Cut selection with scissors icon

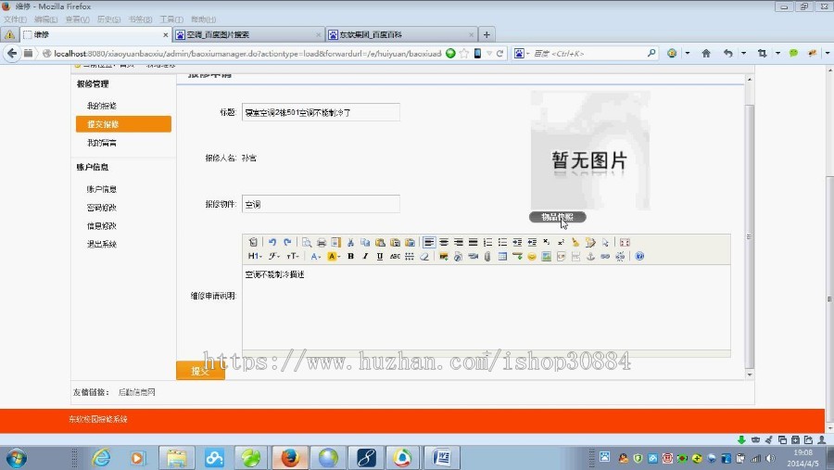point(350,242)
